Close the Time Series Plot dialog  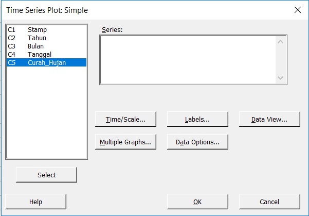[297, 9]
